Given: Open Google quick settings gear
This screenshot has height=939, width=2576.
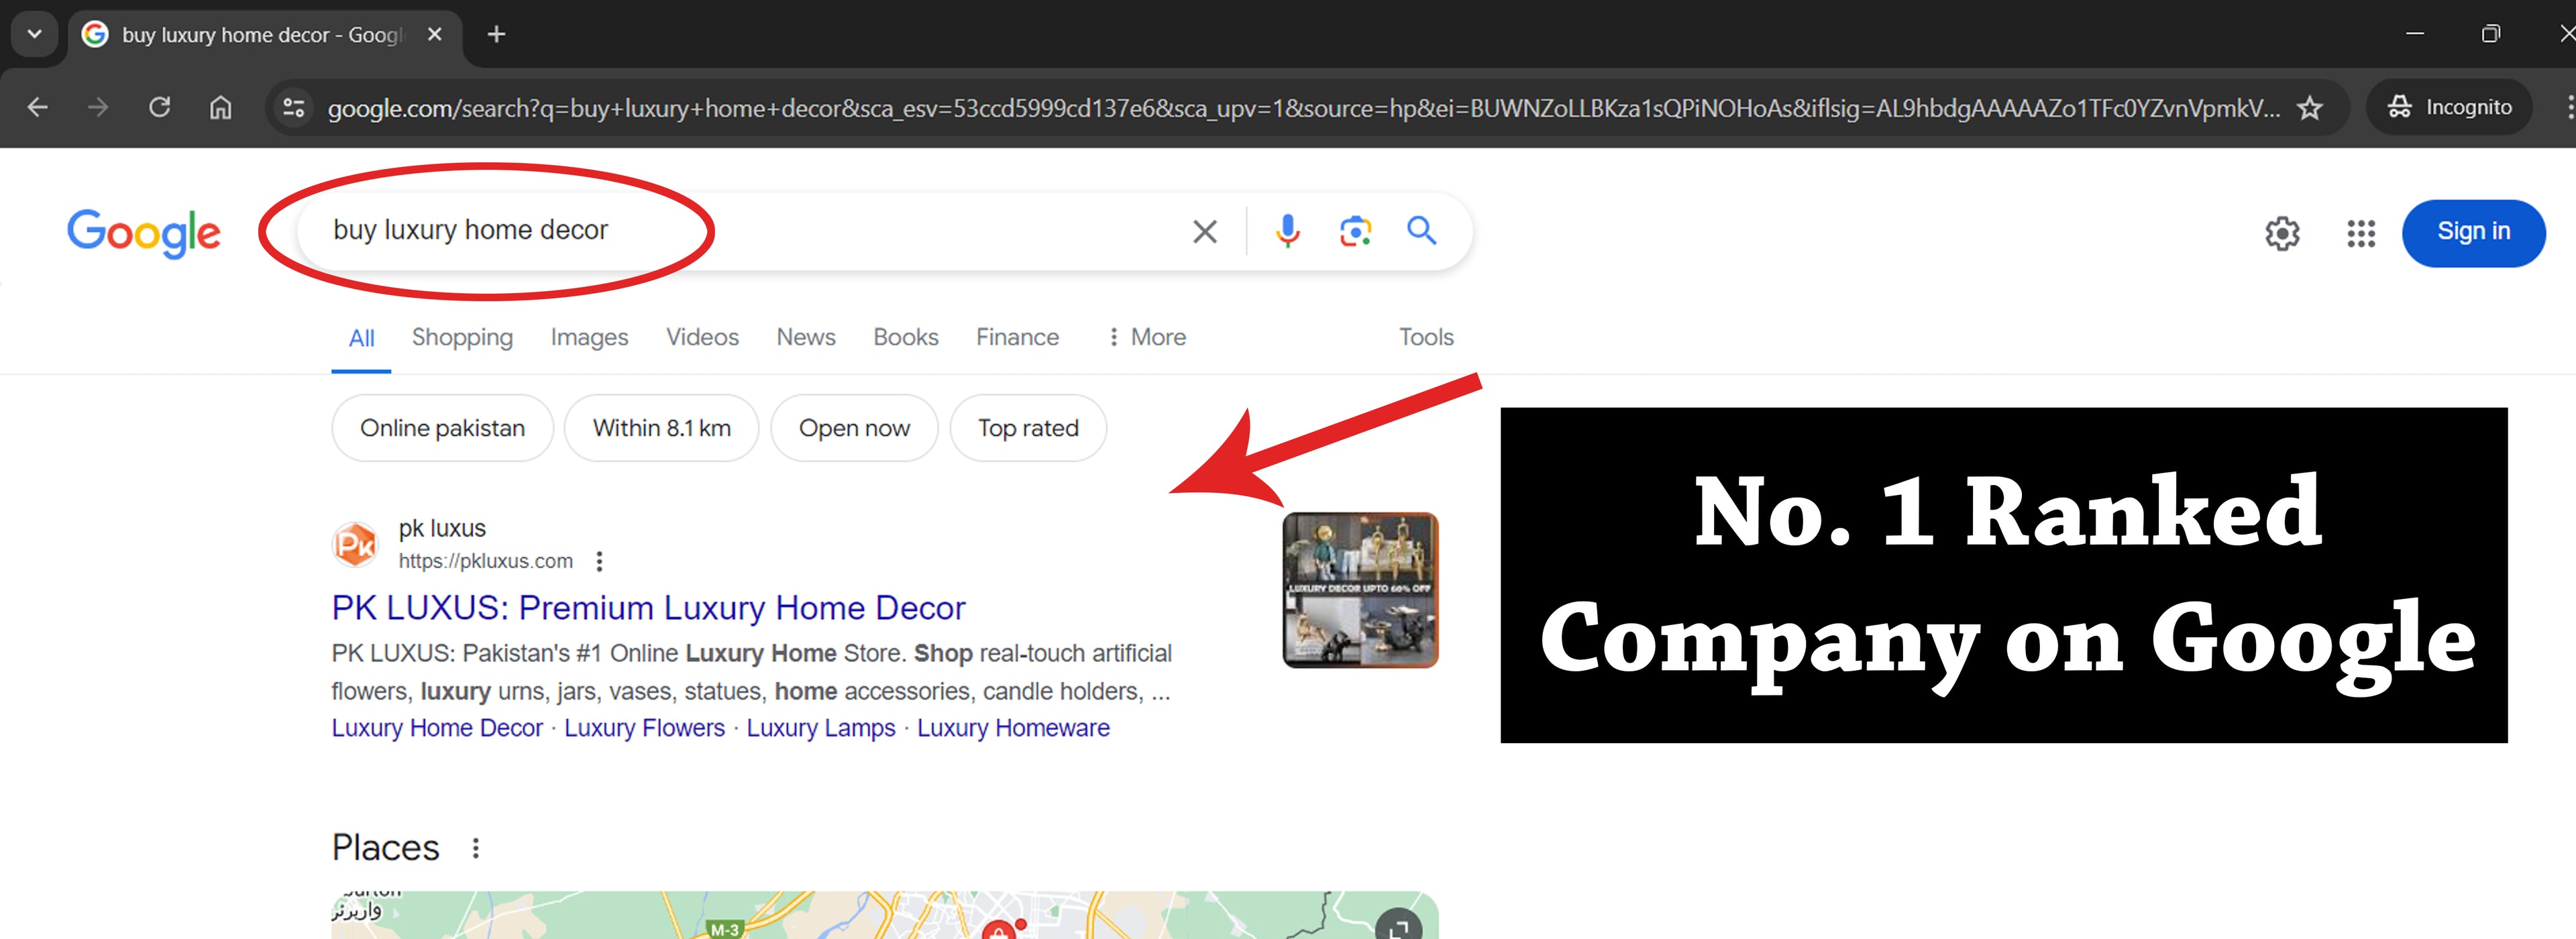Looking at the screenshot, I should [x=2281, y=234].
